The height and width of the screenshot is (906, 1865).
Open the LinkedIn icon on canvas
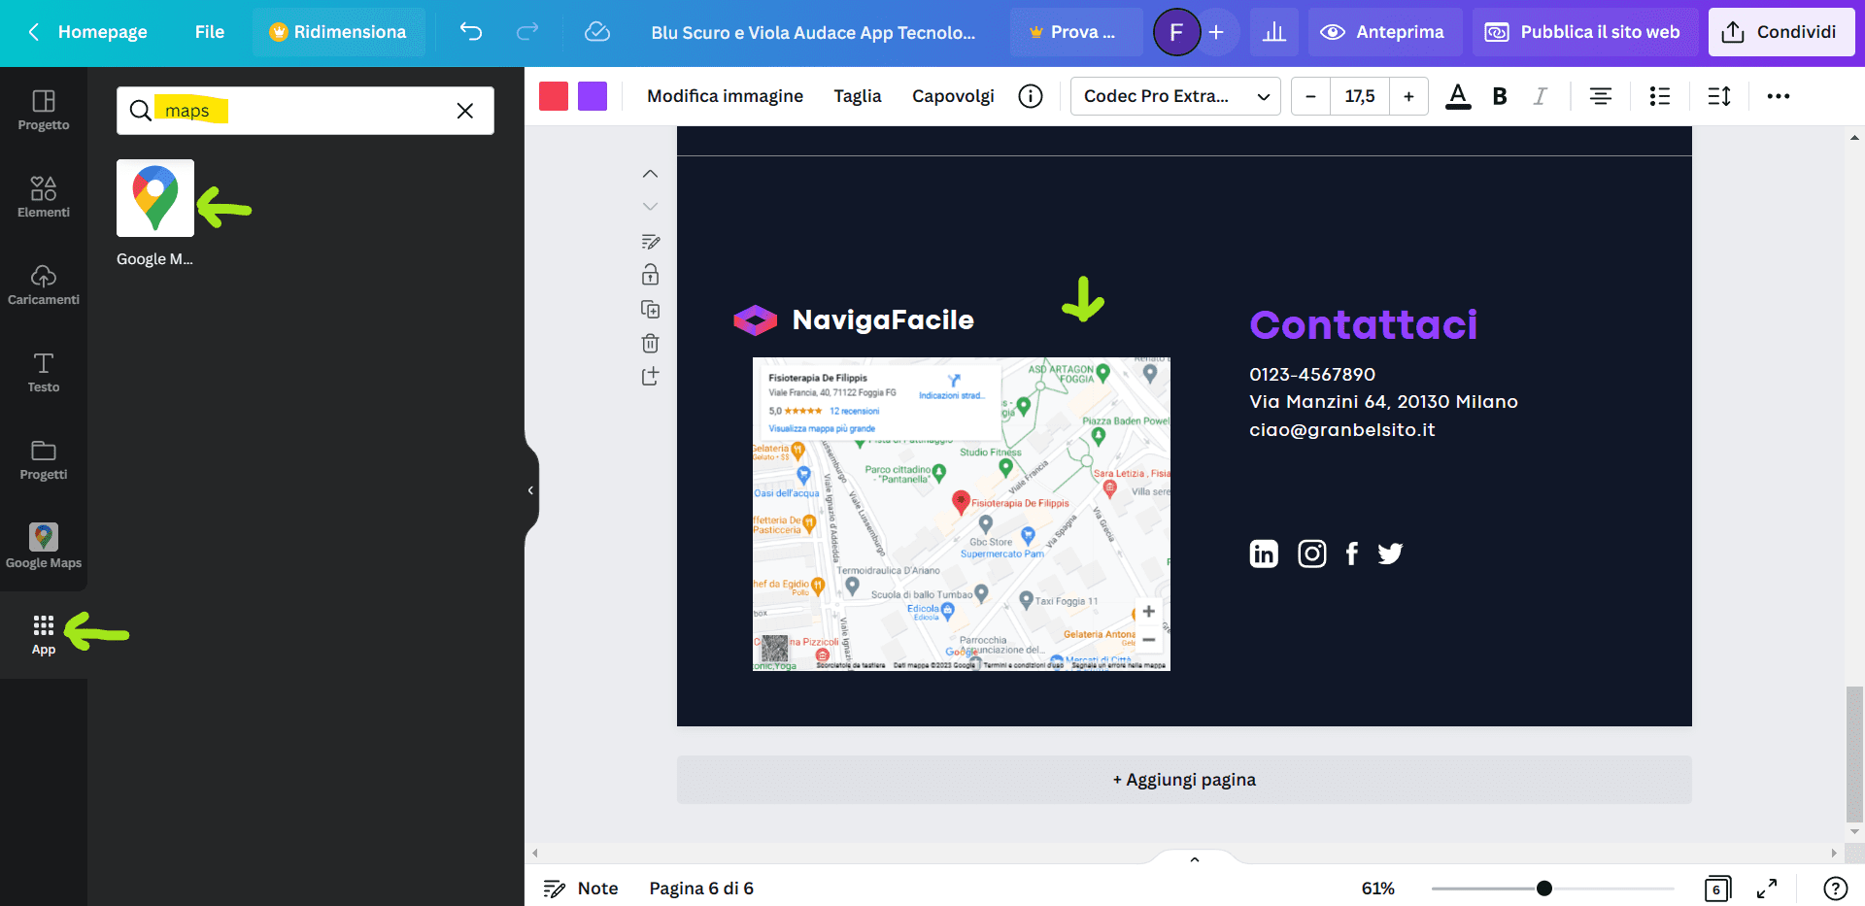1264,554
